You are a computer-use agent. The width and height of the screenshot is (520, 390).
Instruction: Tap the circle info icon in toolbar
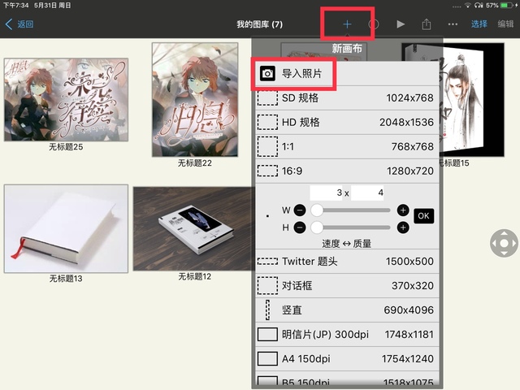tap(374, 24)
